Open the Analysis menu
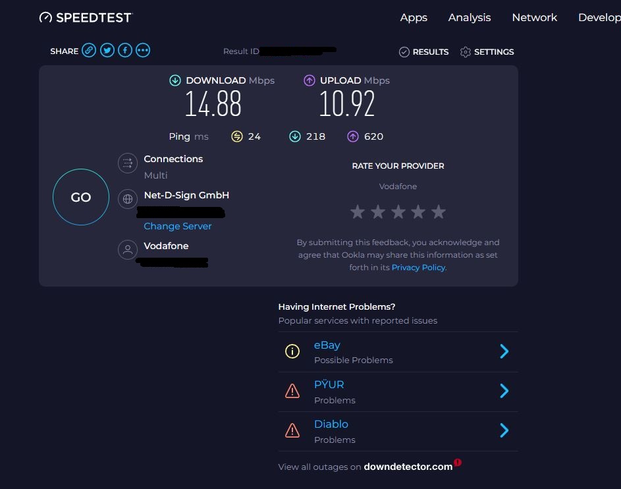The height and width of the screenshot is (489, 621). 470,17
